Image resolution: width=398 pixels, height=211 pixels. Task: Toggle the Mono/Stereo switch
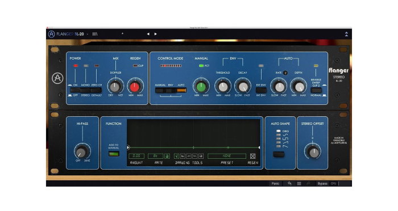86,90
